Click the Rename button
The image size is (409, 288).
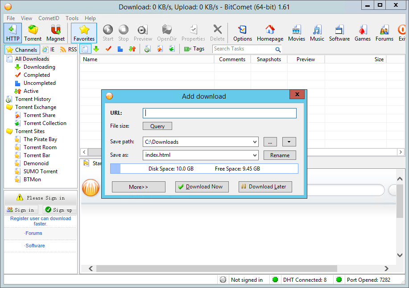point(280,155)
